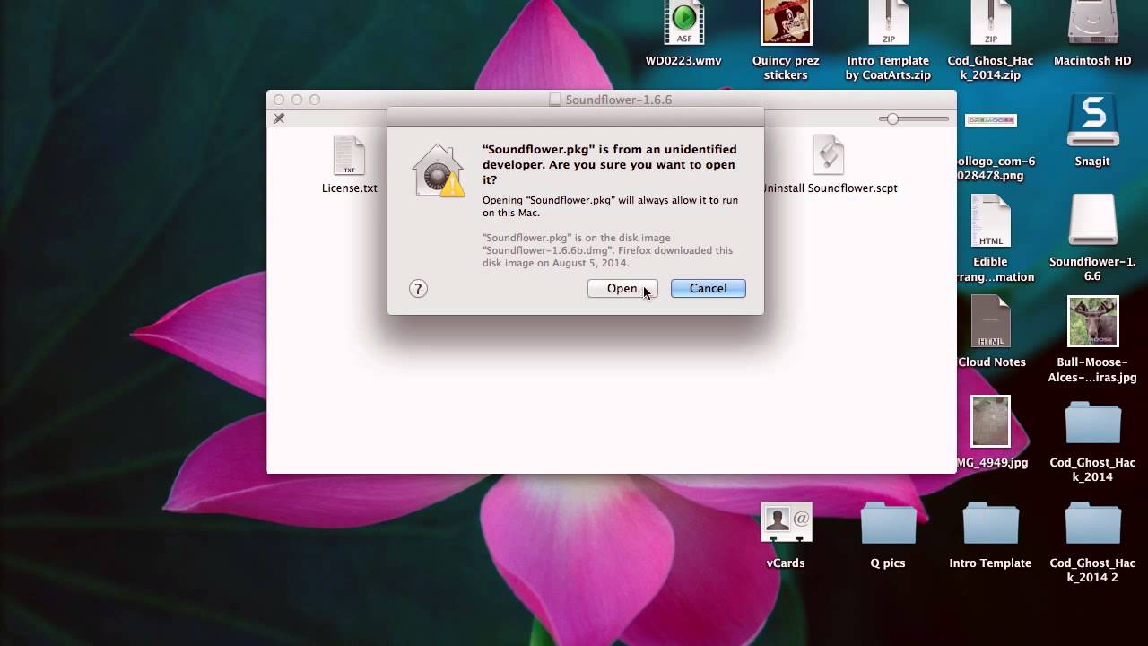
Task: Click the License.txt file name label
Action: pyautogui.click(x=350, y=188)
